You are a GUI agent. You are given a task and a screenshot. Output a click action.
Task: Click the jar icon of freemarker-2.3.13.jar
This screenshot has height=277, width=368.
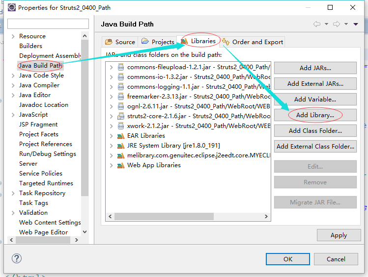121,97
